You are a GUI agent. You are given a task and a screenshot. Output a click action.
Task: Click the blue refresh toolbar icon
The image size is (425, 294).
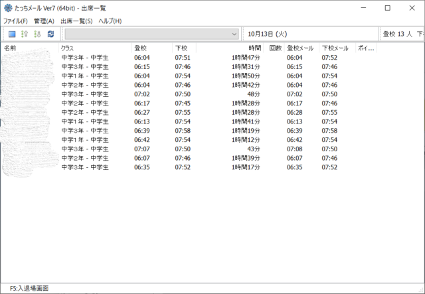tap(50, 34)
